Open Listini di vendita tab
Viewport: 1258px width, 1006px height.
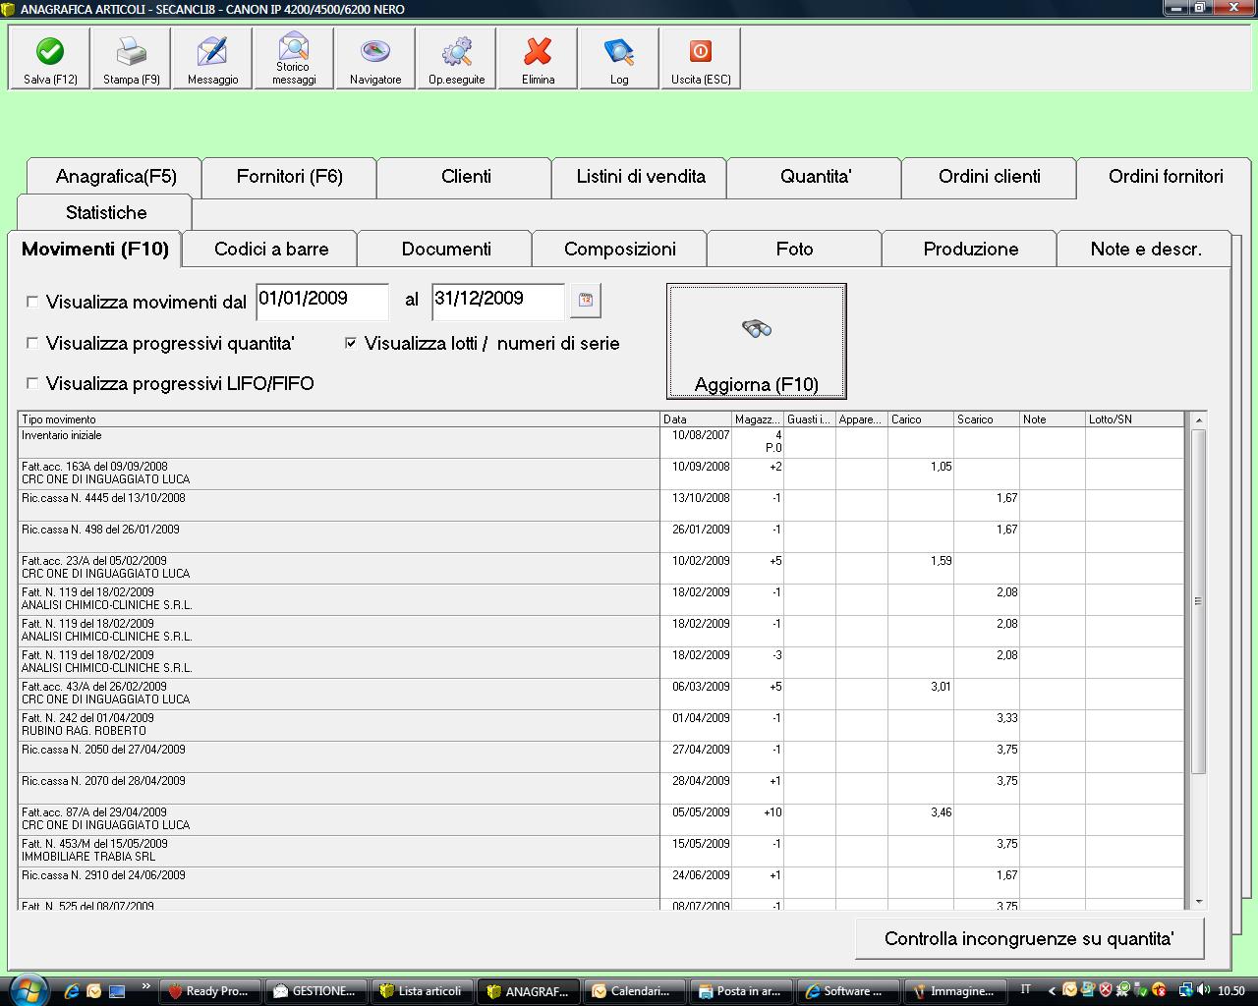[x=640, y=177]
